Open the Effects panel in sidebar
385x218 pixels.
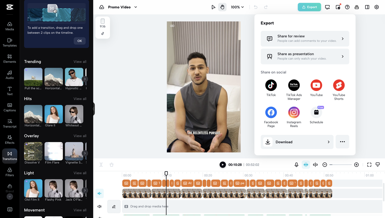10,139
